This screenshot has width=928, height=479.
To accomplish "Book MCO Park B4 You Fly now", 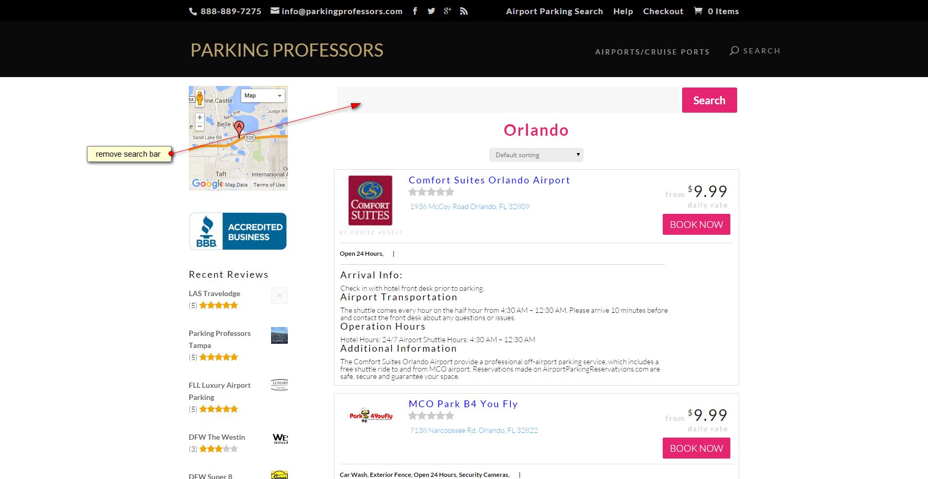I will click(x=696, y=448).
